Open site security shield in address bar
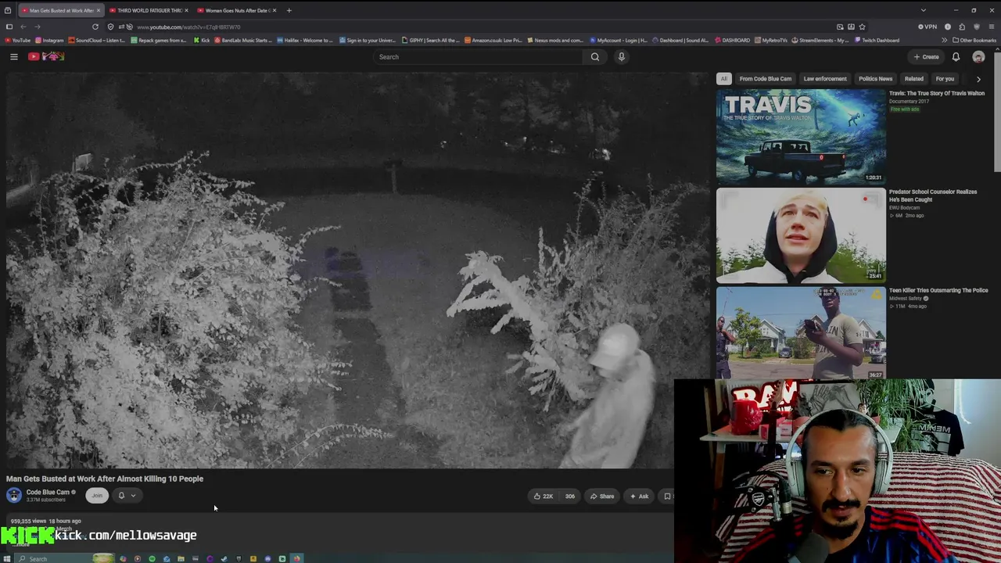The width and height of the screenshot is (1001, 563). (x=110, y=27)
